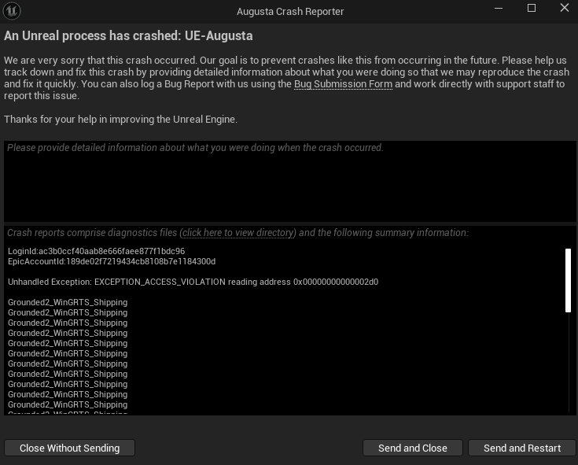Click Close Without Sending button
Image resolution: width=578 pixels, height=465 pixels.
click(70, 448)
